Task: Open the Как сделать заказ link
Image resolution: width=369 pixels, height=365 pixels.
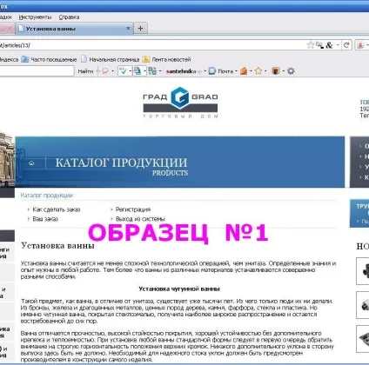Action: click(57, 209)
